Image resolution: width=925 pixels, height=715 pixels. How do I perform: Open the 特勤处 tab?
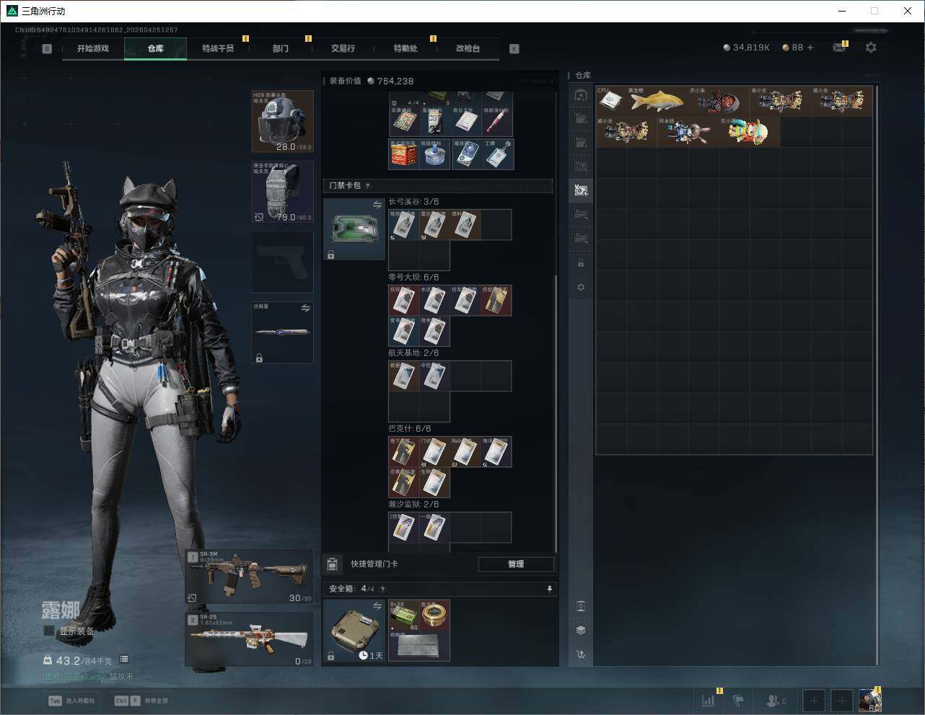click(x=405, y=48)
